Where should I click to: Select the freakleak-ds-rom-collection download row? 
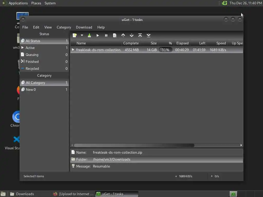[157, 50]
